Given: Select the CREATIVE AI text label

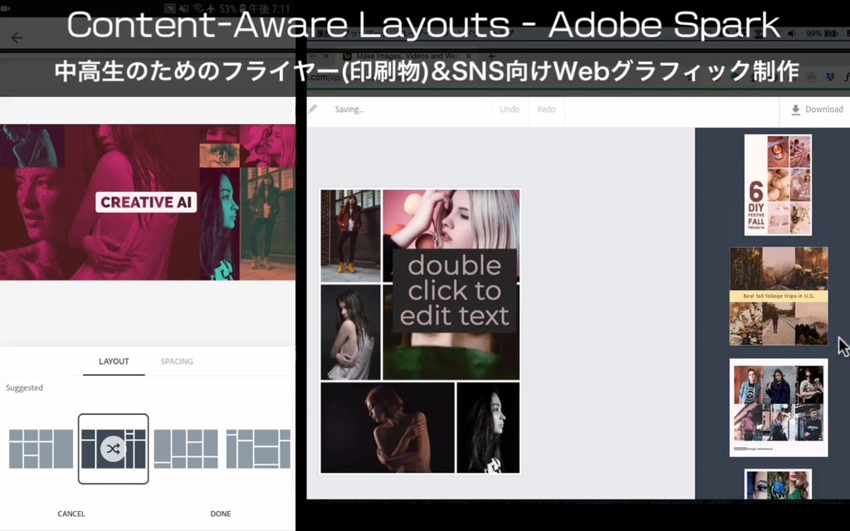Looking at the screenshot, I should (x=146, y=202).
